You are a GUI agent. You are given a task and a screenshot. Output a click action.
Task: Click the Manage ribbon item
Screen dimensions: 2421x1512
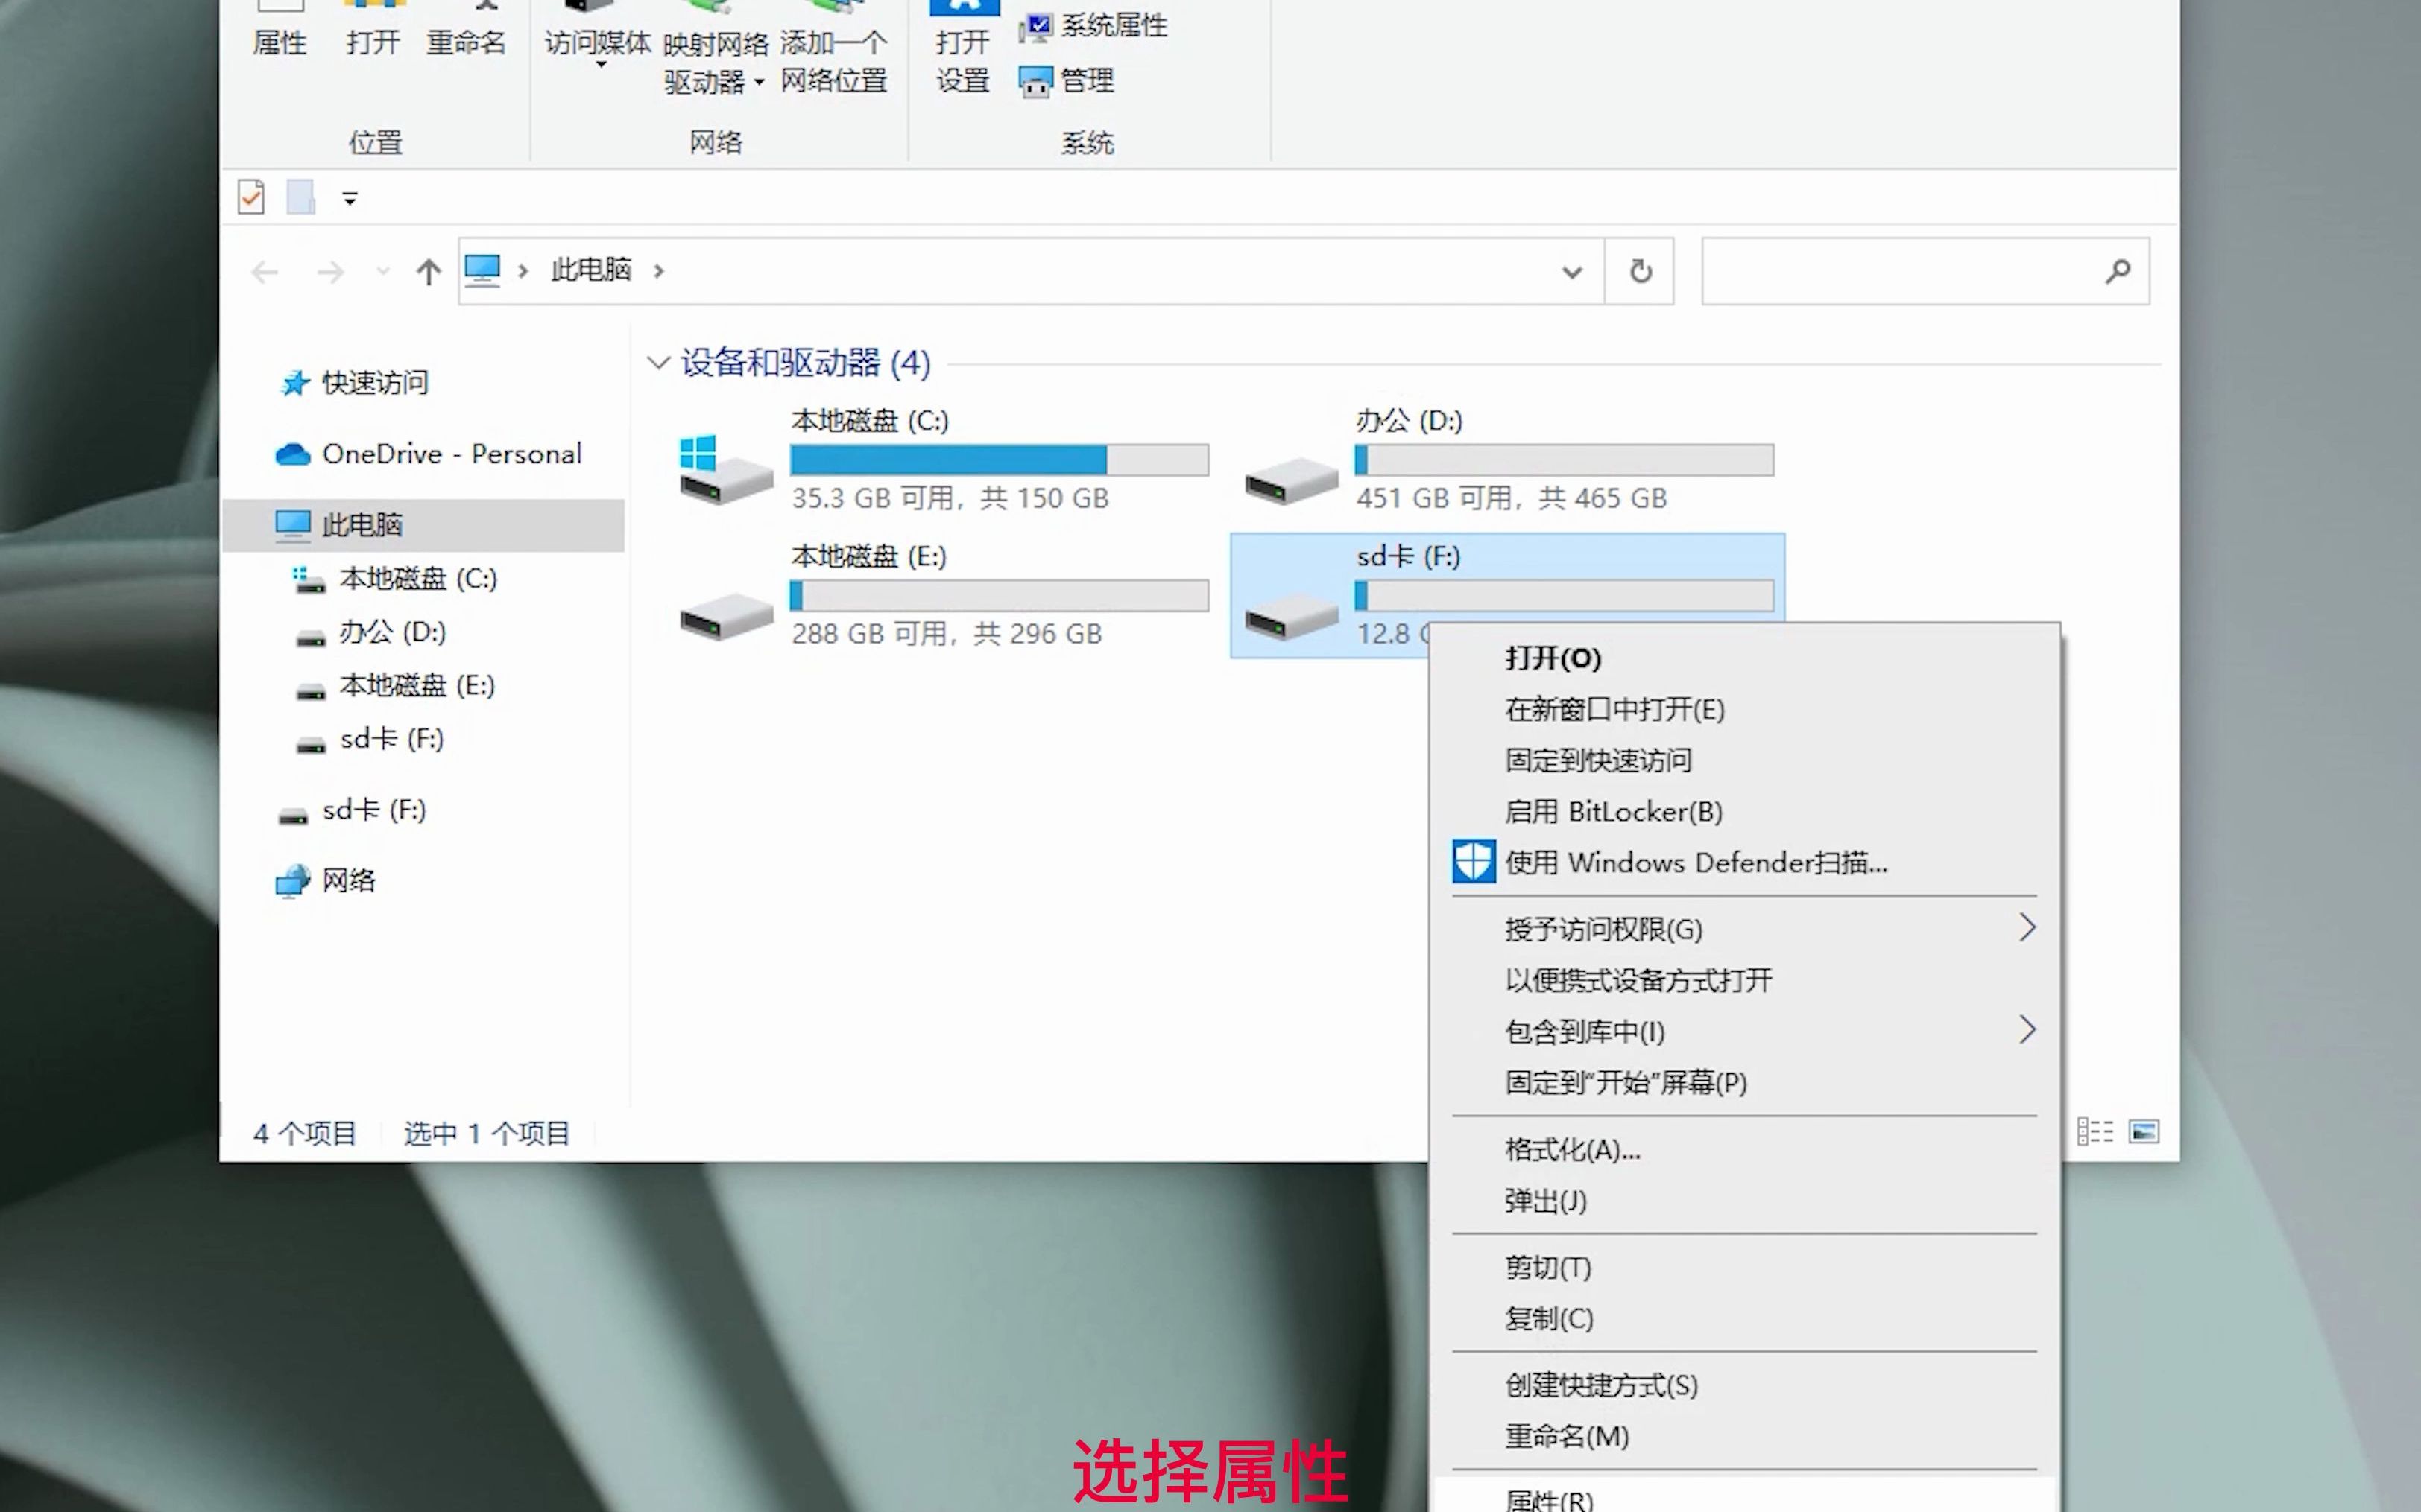pyautogui.click(x=1067, y=80)
